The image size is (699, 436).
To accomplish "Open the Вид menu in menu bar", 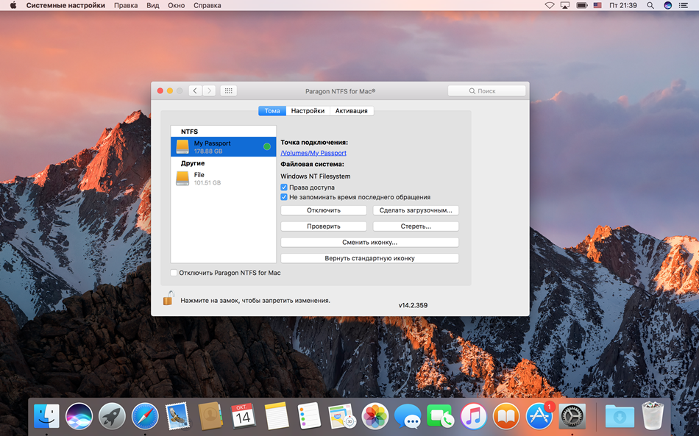I will pos(153,5).
